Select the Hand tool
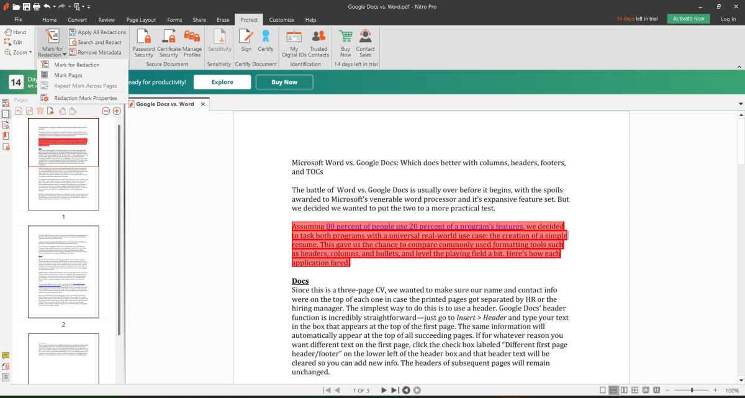 (15, 32)
